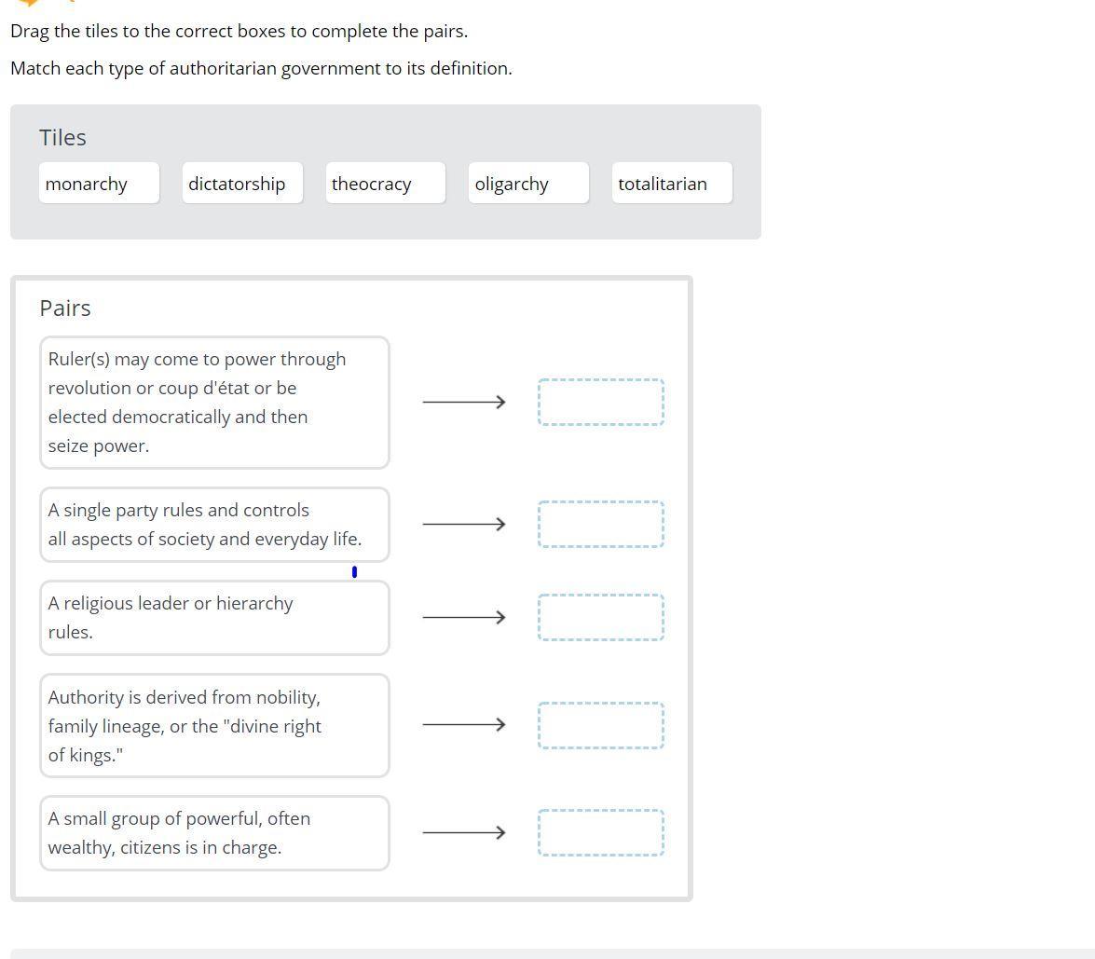Click the arrow next to the religious leader definition

464,617
